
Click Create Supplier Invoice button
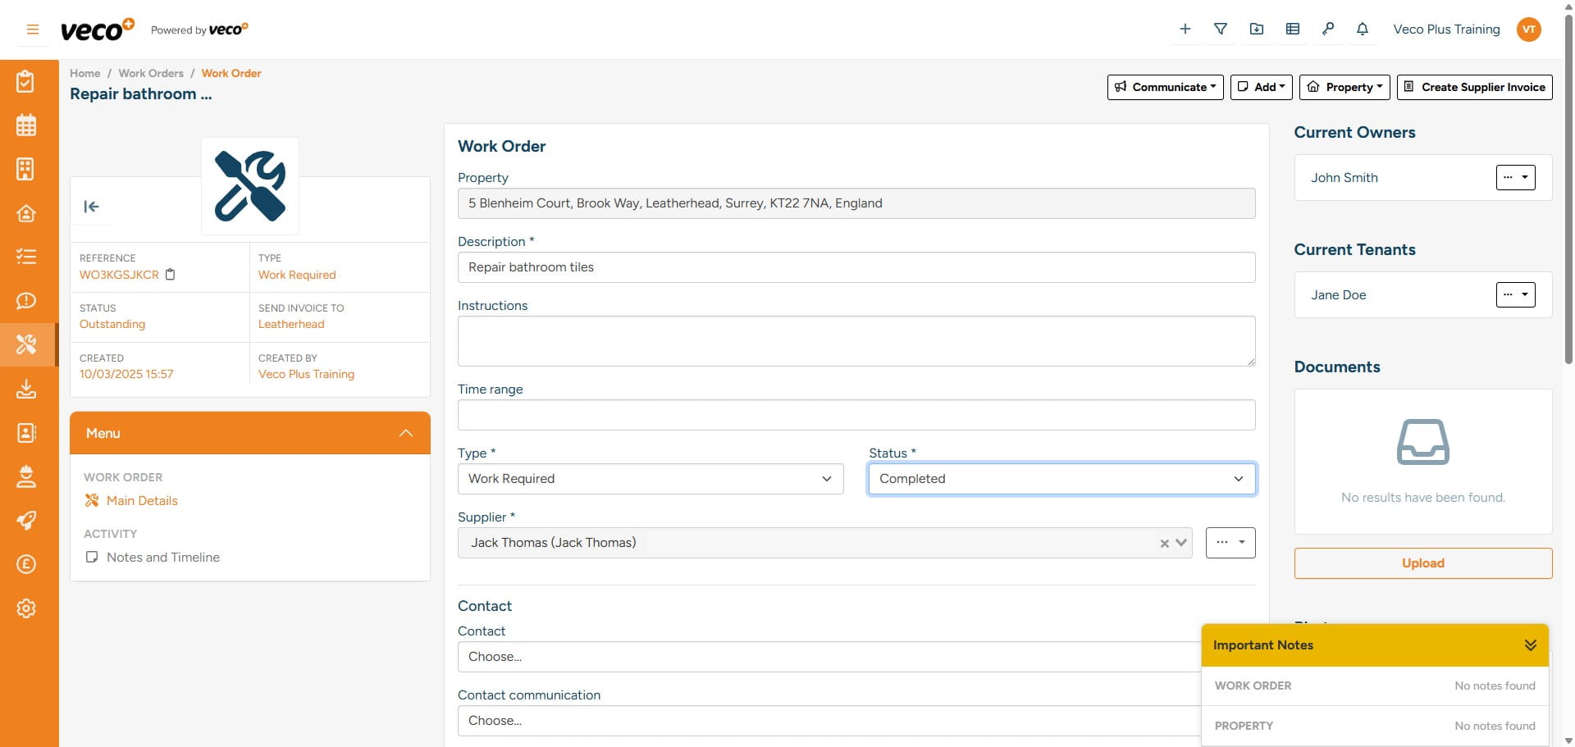tap(1474, 87)
